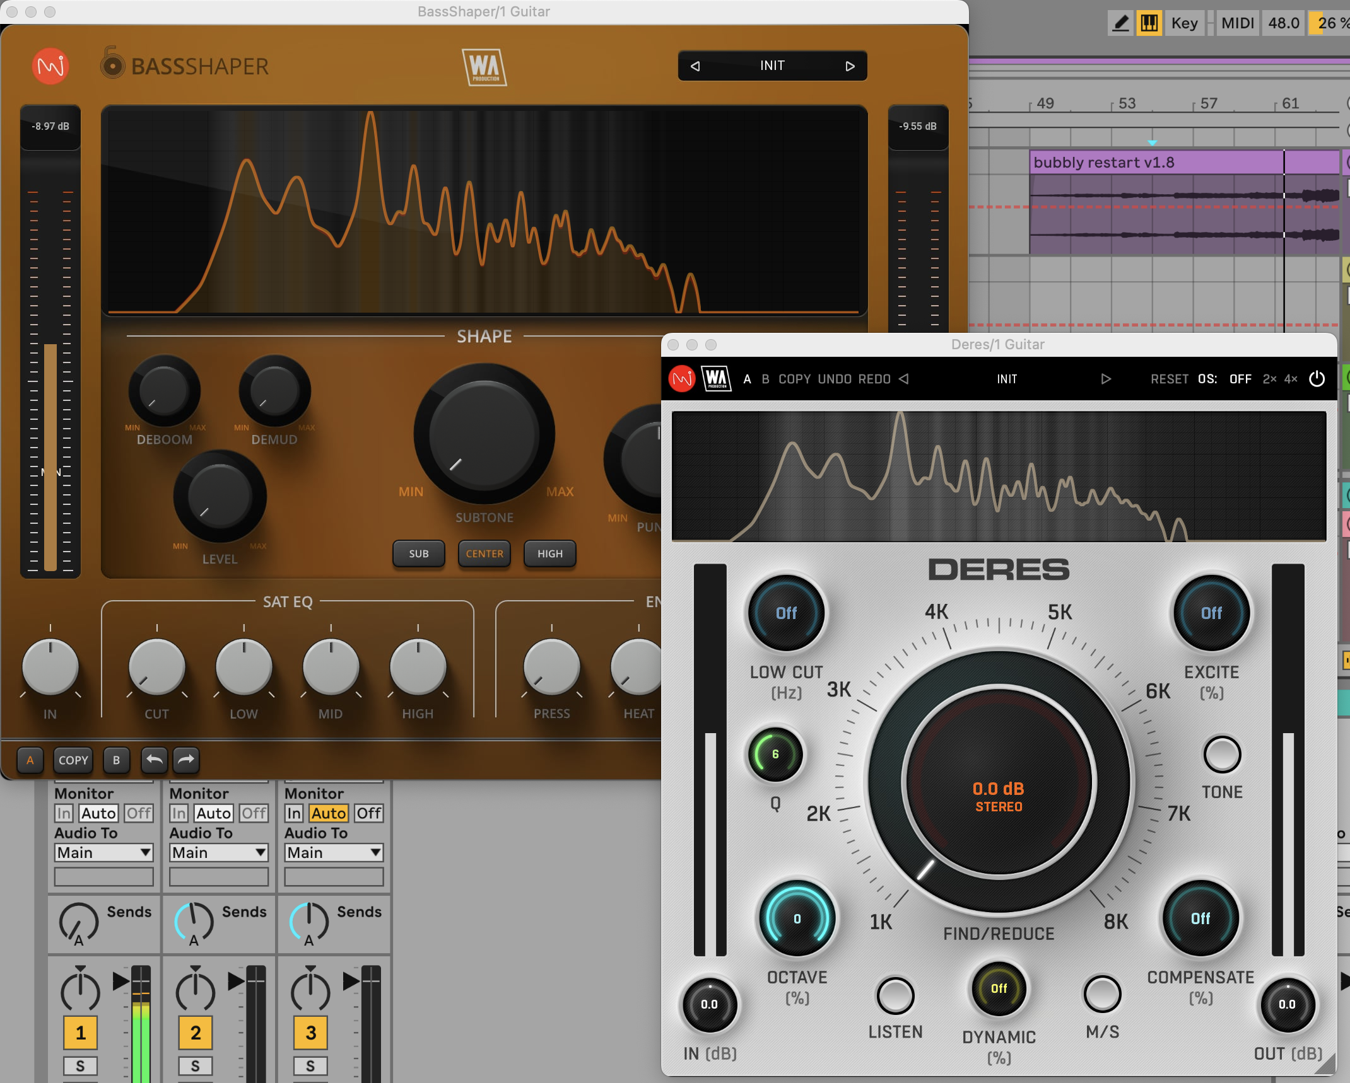Click the SAT EQ HIGH knob
This screenshot has height=1083, width=1350.
[418, 668]
